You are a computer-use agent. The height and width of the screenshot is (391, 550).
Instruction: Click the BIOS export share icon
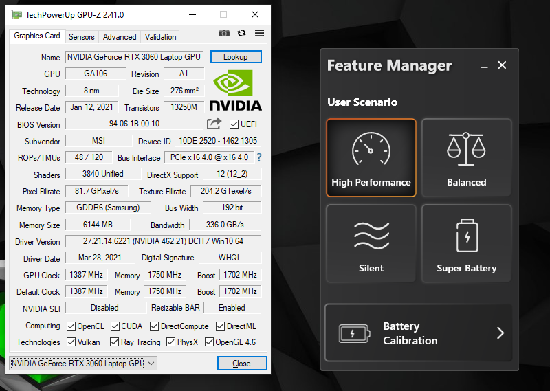214,124
